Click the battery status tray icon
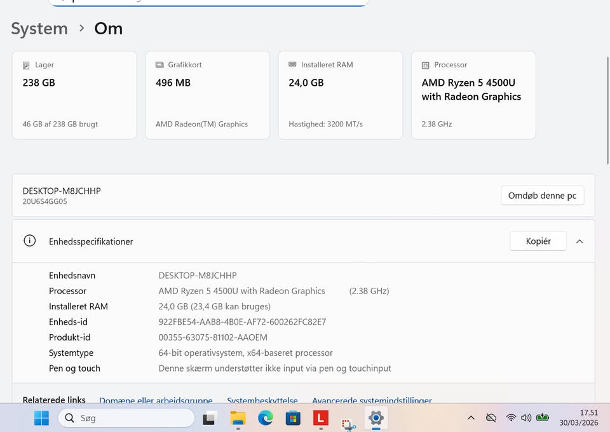The height and width of the screenshot is (432, 610). click(x=543, y=418)
